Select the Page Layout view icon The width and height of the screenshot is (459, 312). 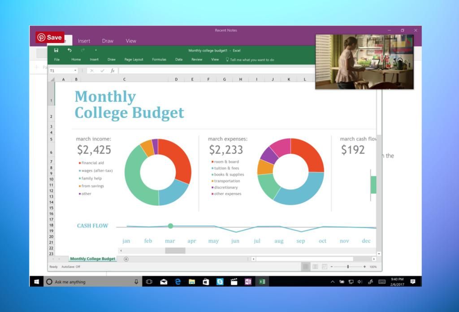315,266
